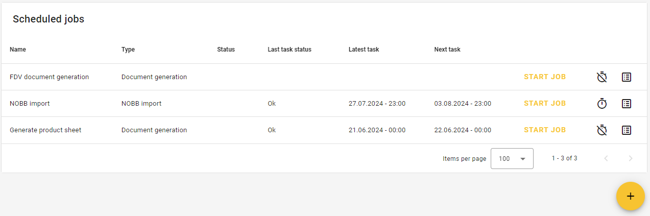Image resolution: width=650 pixels, height=216 pixels.
Task: Select the Next task column header
Action: [447, 50]
